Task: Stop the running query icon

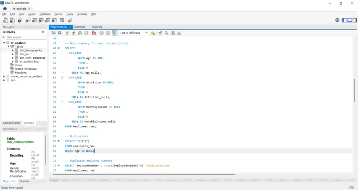Action: pyautogui.click(x=86, y=33)
